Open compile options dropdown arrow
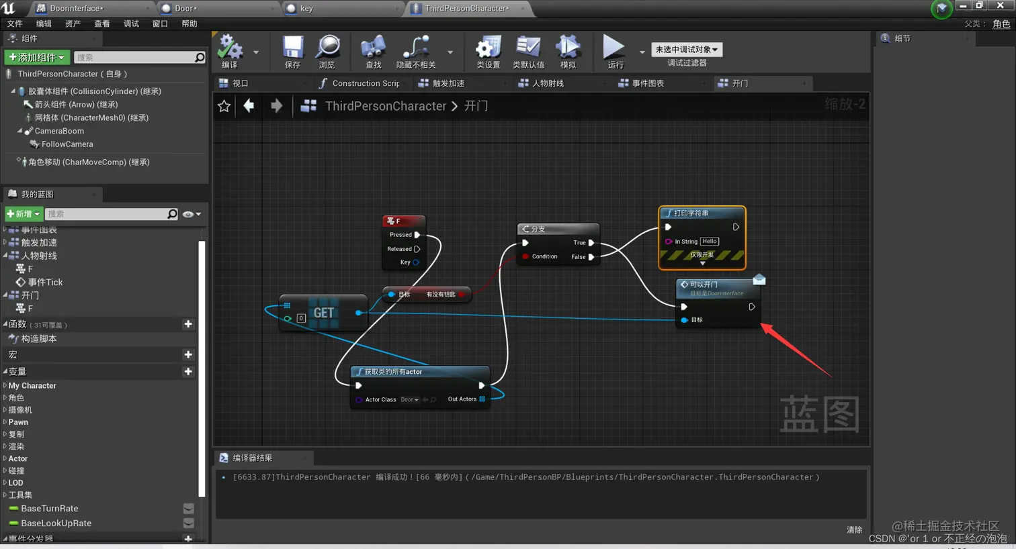 coord(256,52)
